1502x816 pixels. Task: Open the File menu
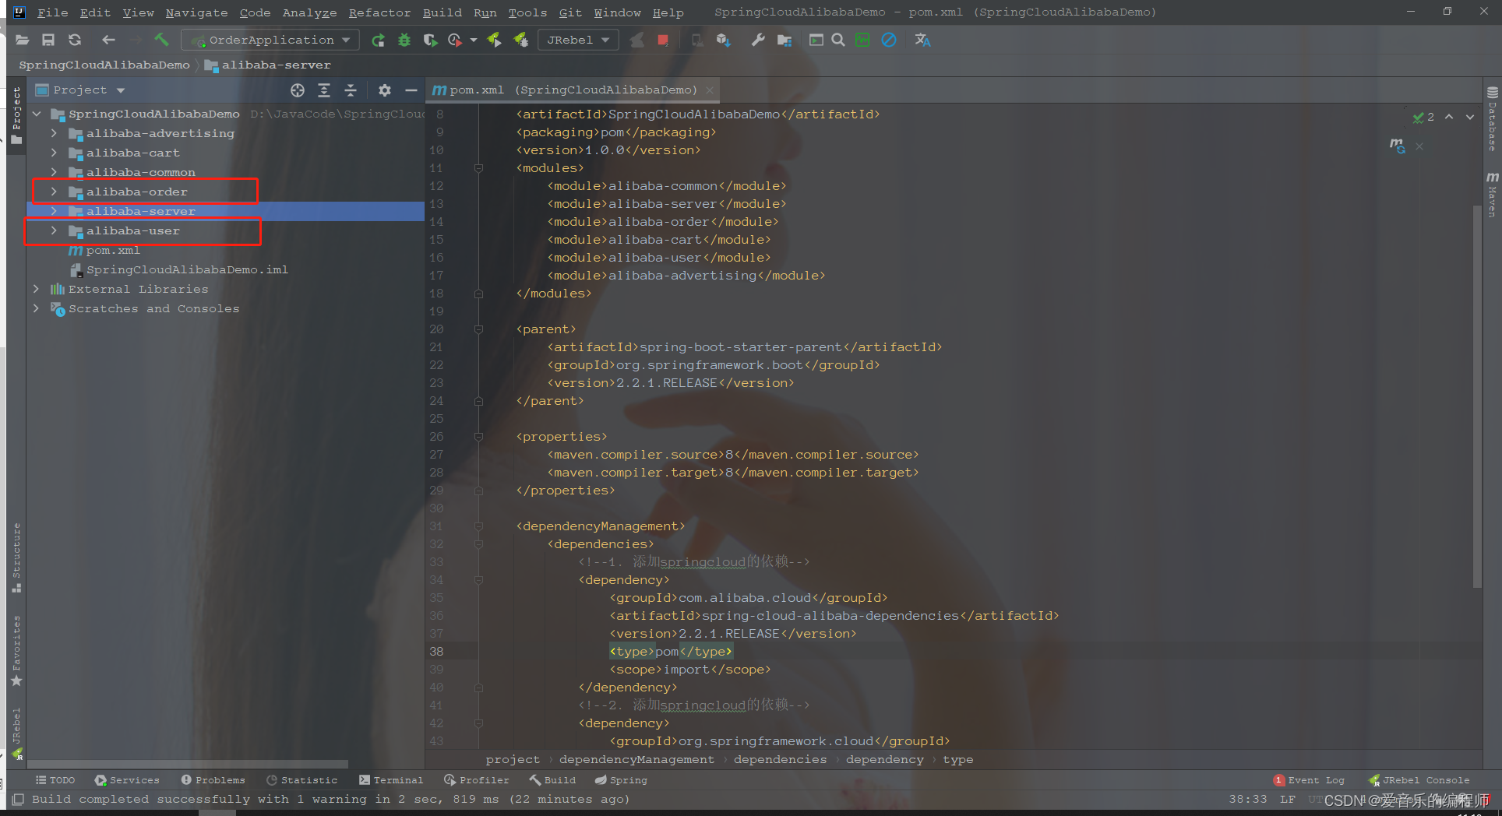click(52, 12)
